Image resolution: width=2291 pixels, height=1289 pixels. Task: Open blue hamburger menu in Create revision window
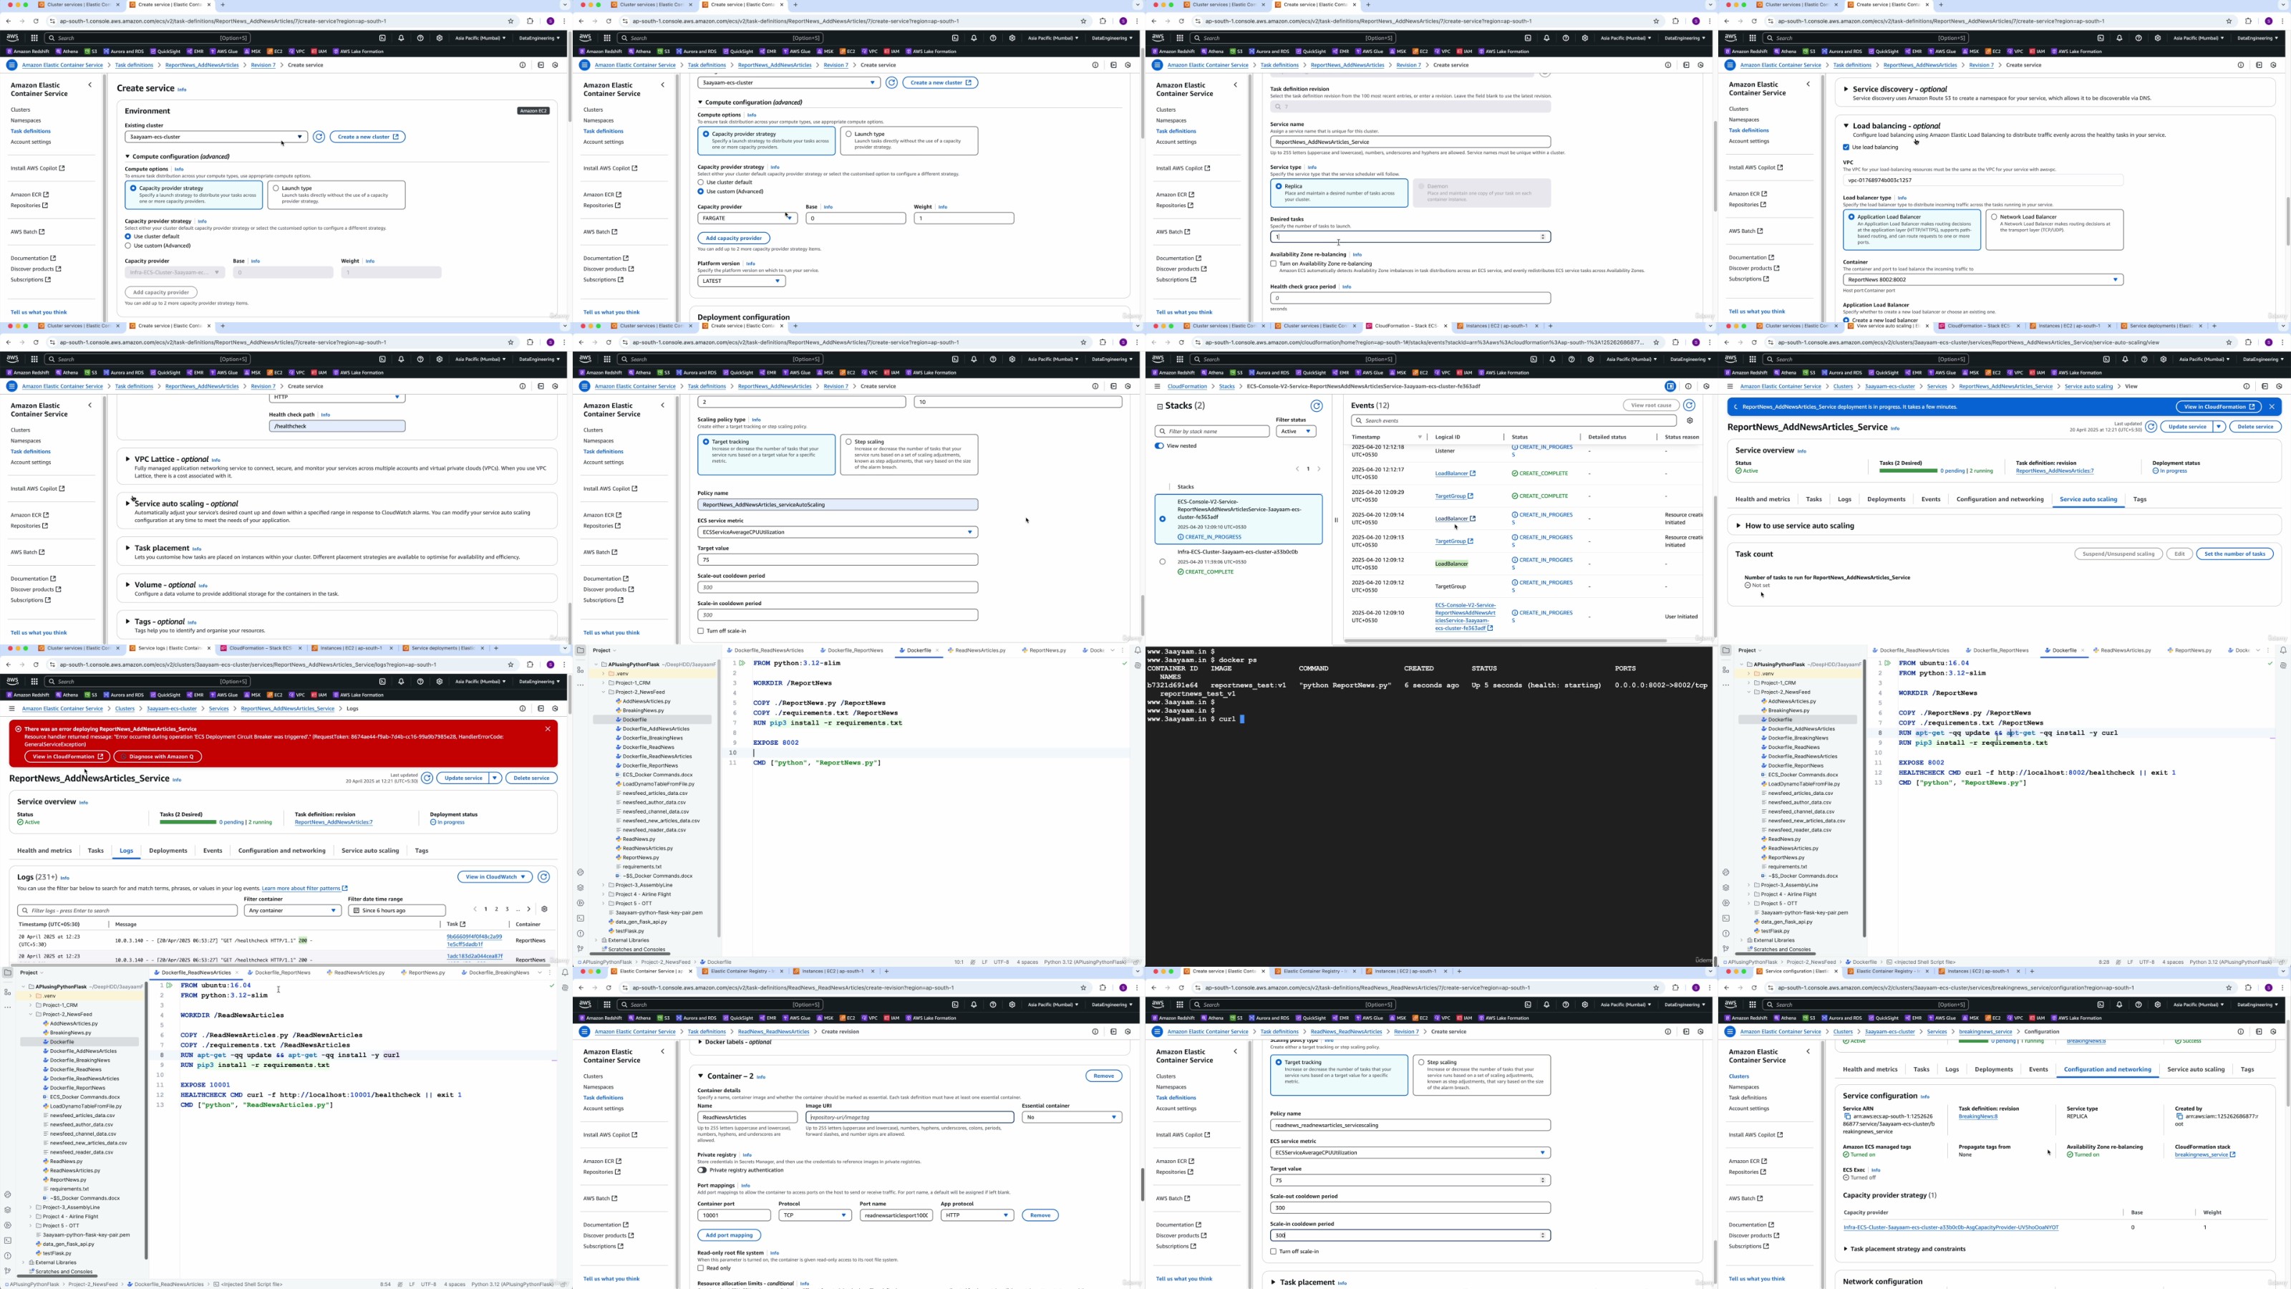click(x=584, y=1032)
